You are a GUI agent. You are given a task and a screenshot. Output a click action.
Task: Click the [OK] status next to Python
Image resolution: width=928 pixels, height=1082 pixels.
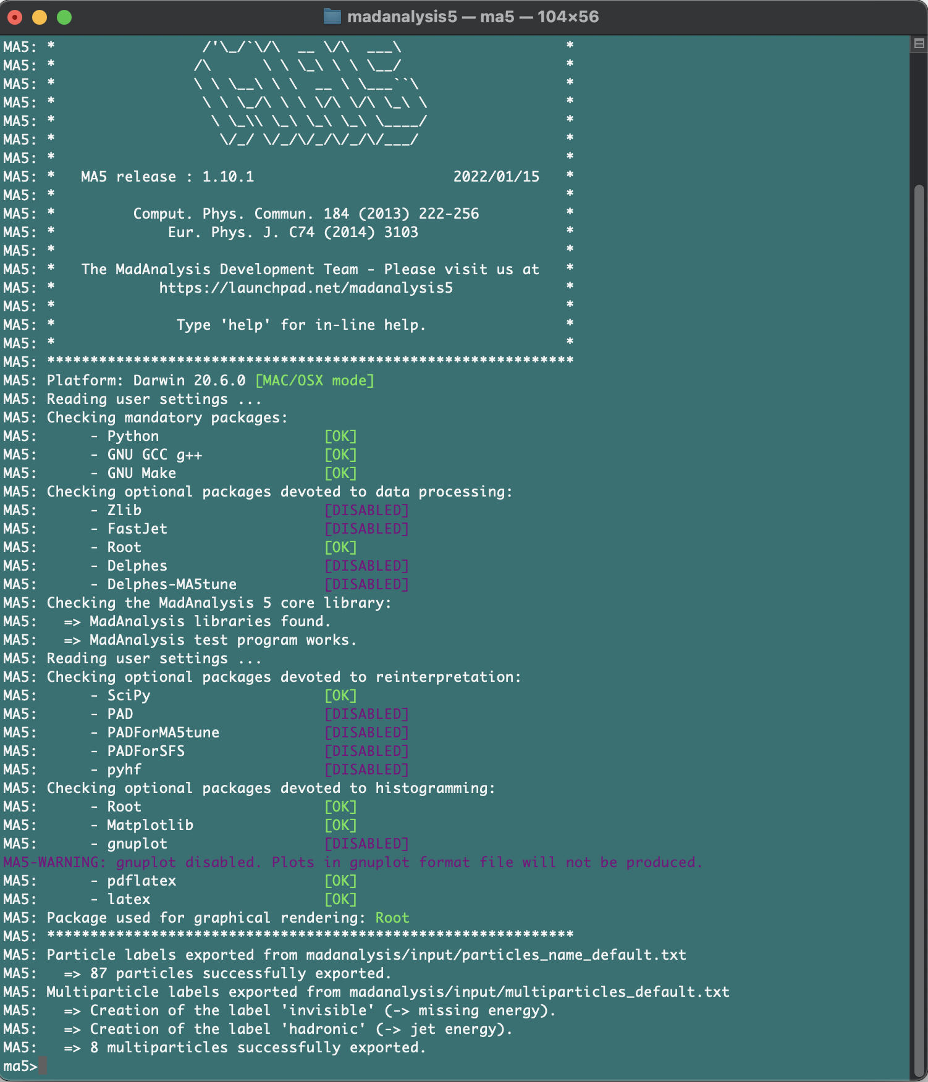340,436
